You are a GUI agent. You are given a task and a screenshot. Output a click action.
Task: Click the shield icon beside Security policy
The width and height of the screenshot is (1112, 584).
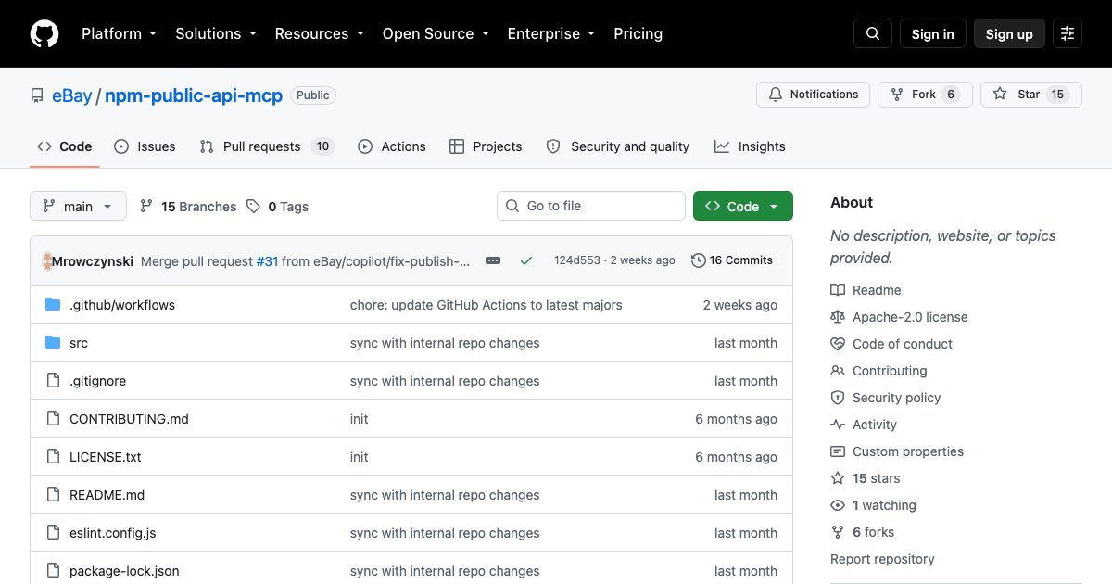(838, 398)
